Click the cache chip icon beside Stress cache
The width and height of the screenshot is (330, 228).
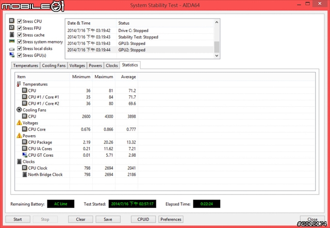coord(12,35)
